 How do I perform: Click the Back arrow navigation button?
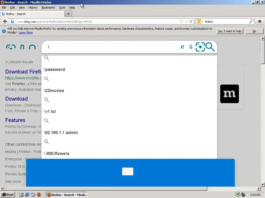point(5,22)
